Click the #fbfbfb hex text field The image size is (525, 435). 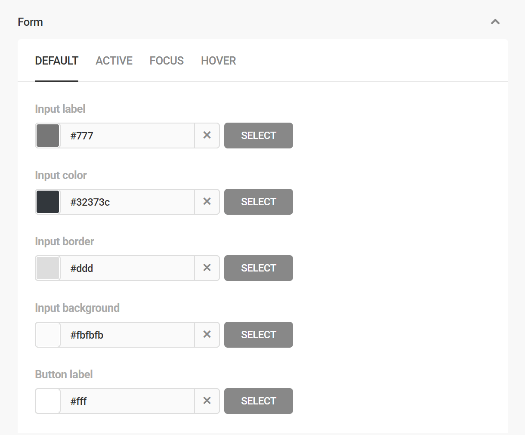pyautogui.click(x=127, y=335)
